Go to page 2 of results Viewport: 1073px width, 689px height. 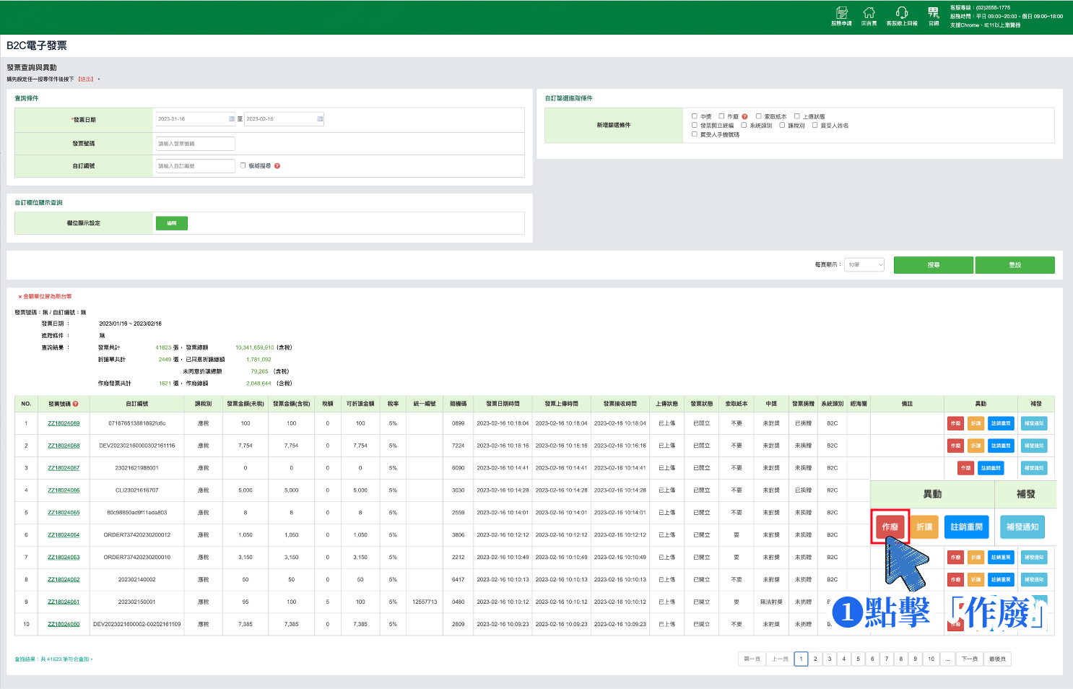pos(815,659)
